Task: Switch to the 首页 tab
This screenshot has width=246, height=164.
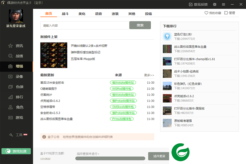Action: (x=49, y=14)
